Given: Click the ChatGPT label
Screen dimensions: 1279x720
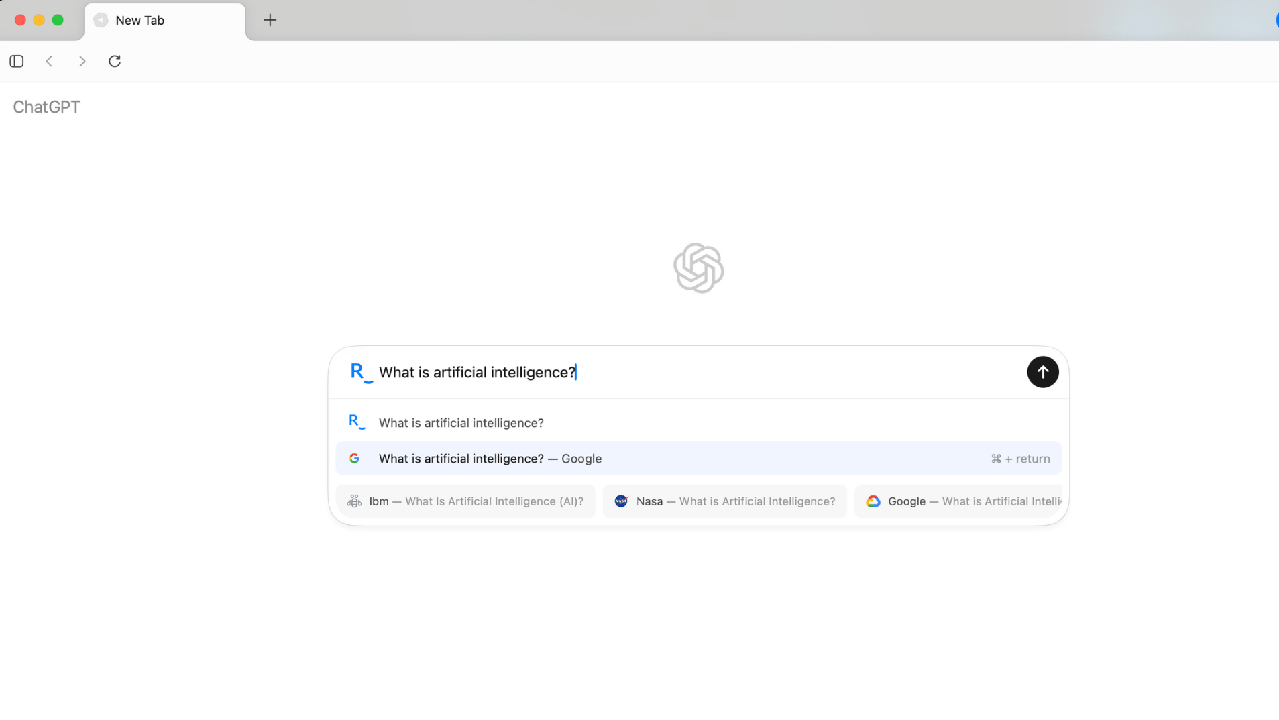Looking at the screenshot, I should click(46, 107).
